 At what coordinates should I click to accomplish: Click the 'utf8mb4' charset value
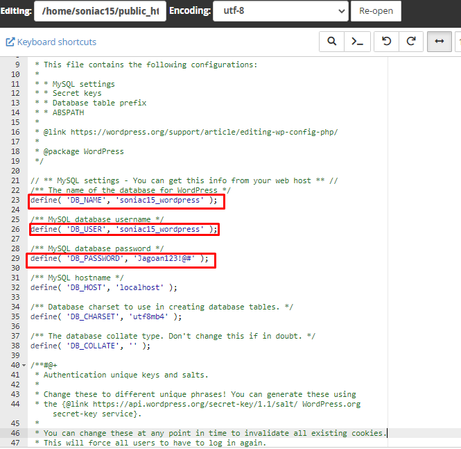click(x=148, y=316)
